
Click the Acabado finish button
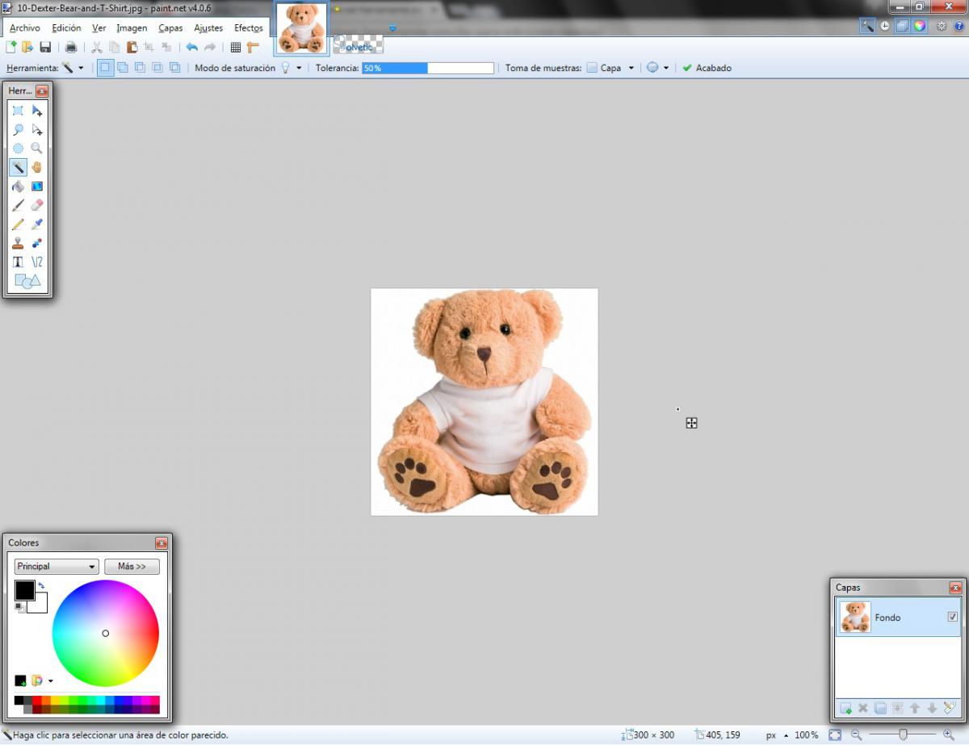707,68
